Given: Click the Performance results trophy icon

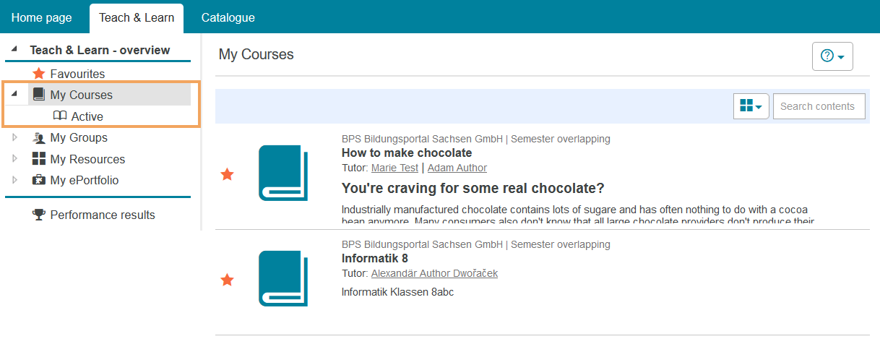Looking at the screenshot, I should pyautogui.click(x=39, y=215).
